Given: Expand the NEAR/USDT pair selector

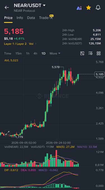Looking at the screenshot, I should [x=30, y=5].
